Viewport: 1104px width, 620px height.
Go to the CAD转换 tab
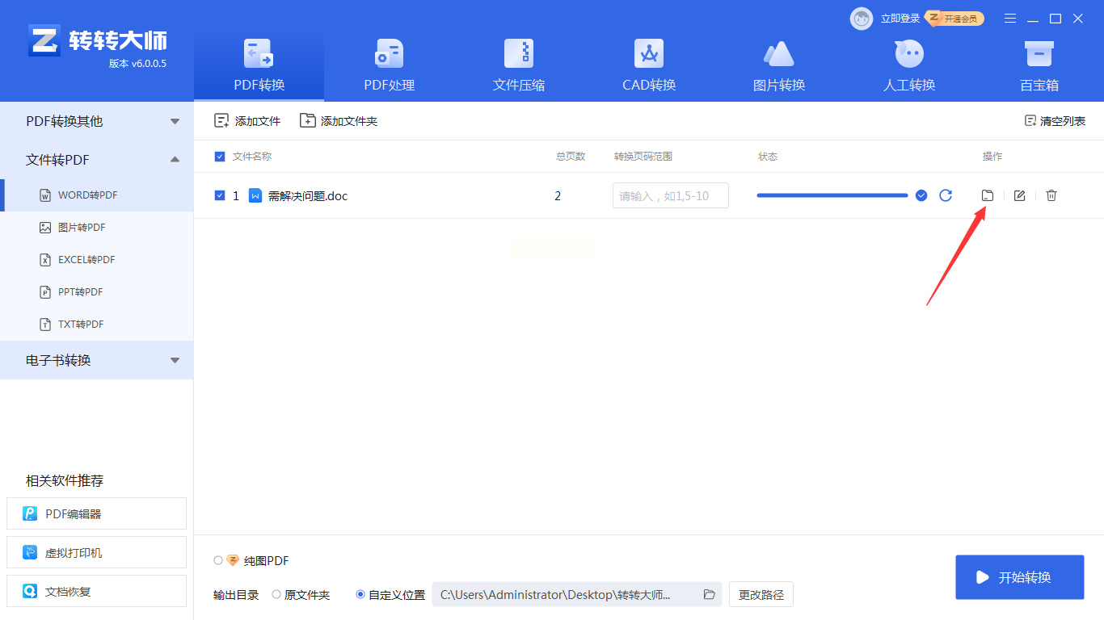coord(649,66)
